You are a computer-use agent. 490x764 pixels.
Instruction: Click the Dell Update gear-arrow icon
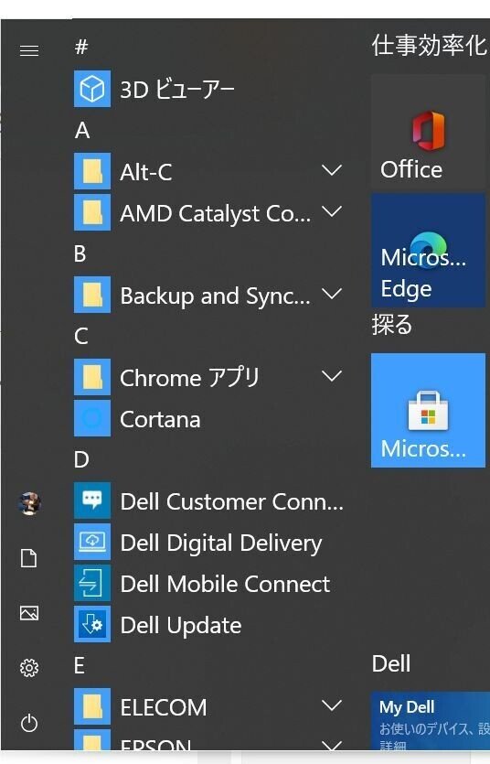point(92,624)
